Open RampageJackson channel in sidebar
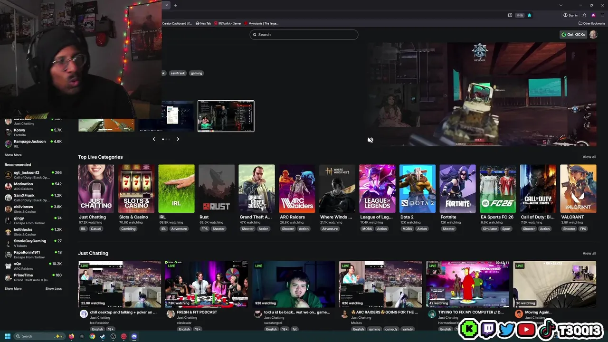 (33, 143)
